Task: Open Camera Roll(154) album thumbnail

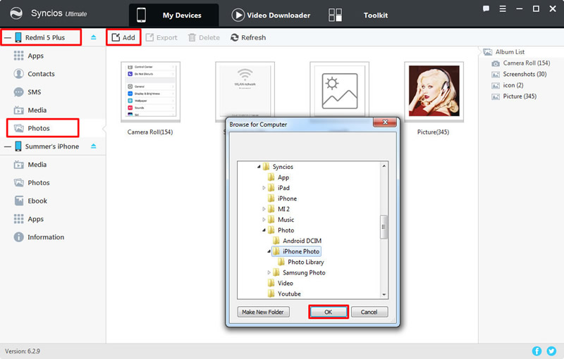Action: click(150, 92)
